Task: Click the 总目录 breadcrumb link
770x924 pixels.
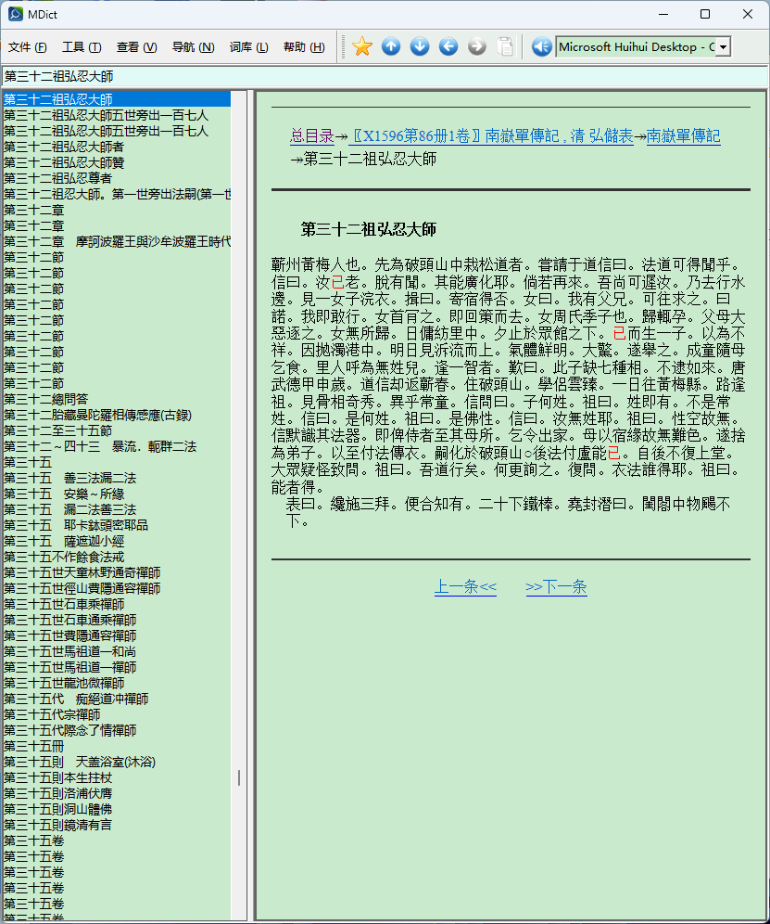Action: [x=311, y=136]
